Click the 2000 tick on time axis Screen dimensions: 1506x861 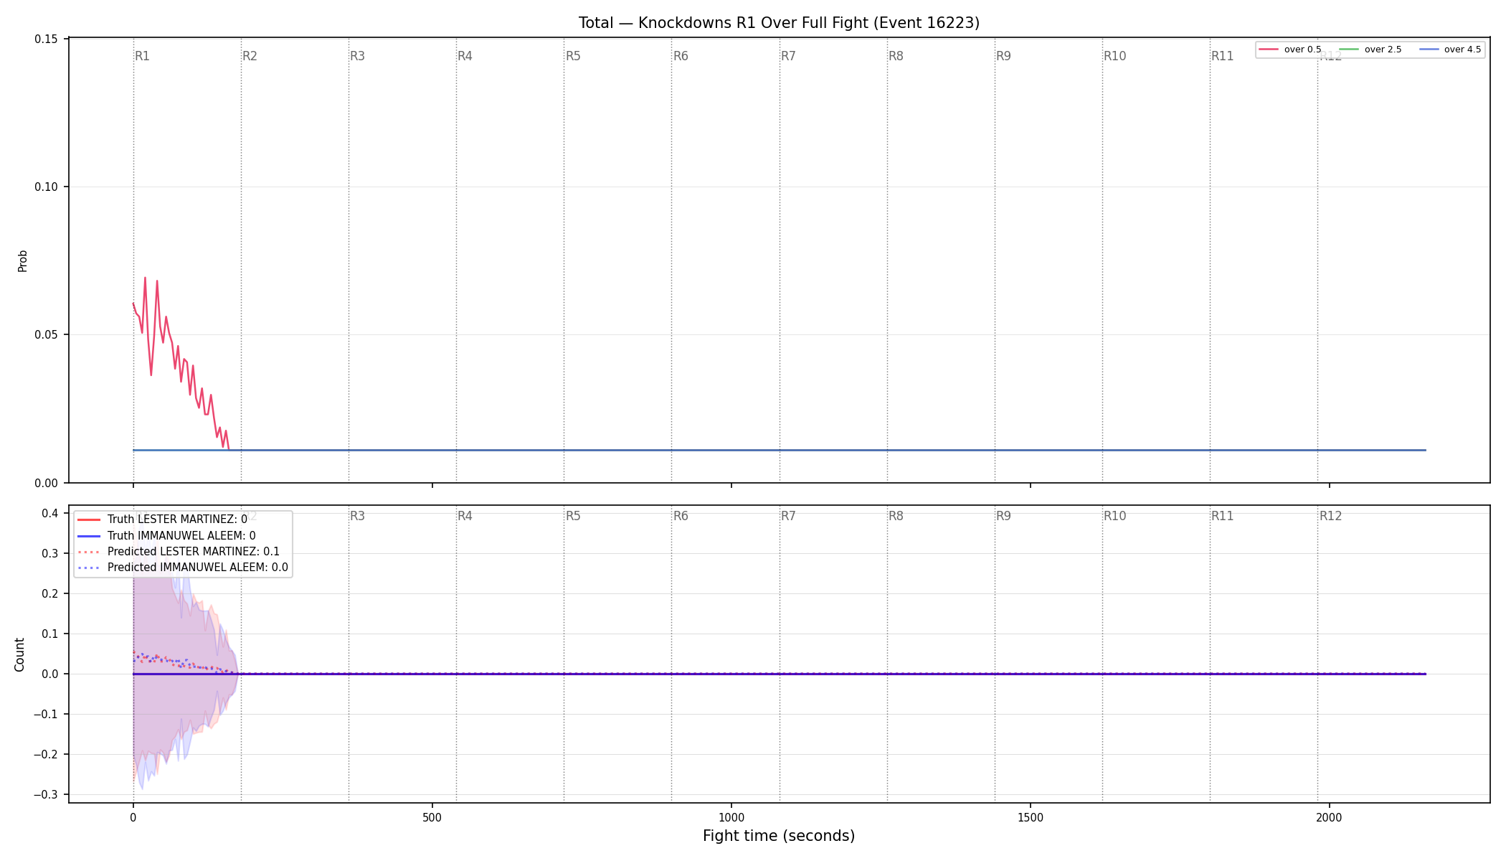[x=1330, y=817]
